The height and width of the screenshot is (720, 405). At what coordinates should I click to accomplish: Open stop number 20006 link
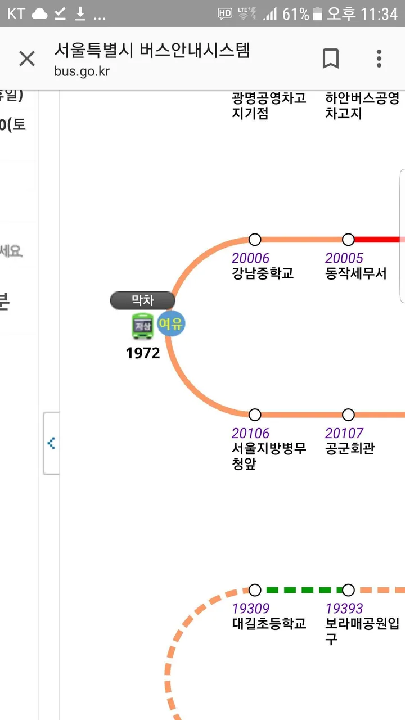(x=250, y=258)
